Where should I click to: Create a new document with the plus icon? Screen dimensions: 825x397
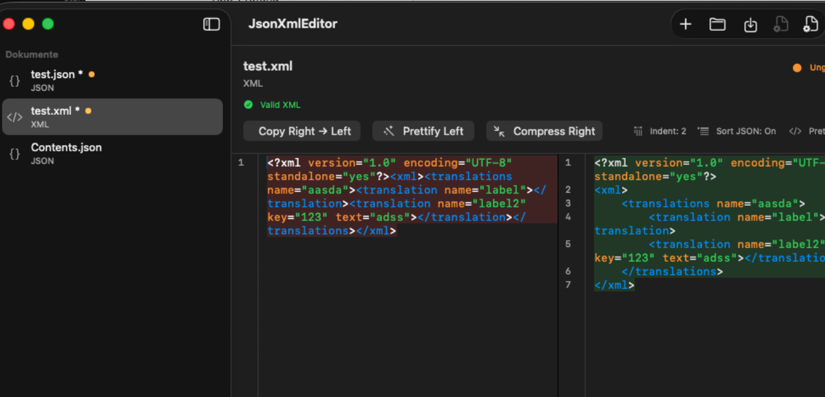pos(685,24)
